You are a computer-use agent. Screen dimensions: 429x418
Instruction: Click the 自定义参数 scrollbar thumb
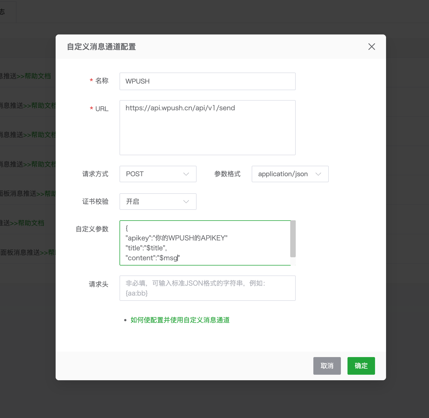click(293, 239)
